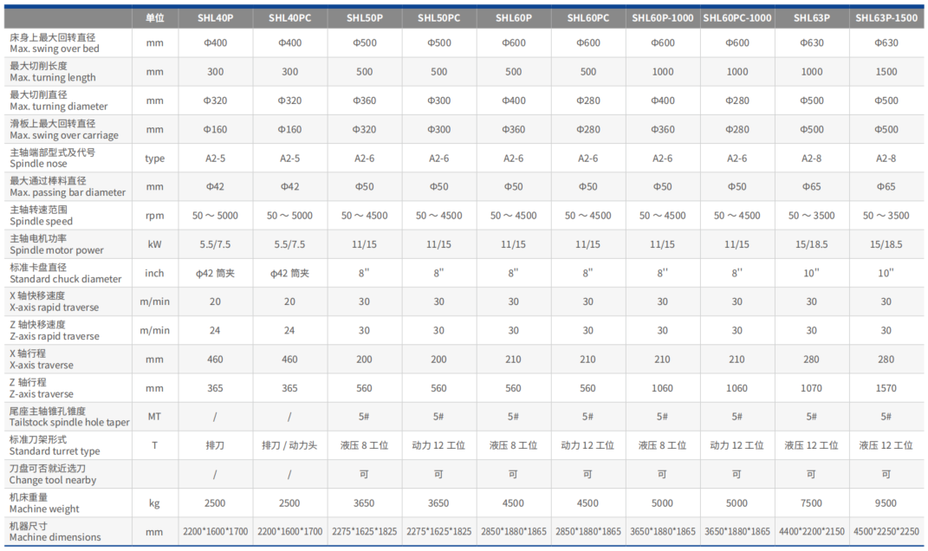Select the Change tool nearby row label
The width and height of the screenshot is (928, 551).
(53, 474)
